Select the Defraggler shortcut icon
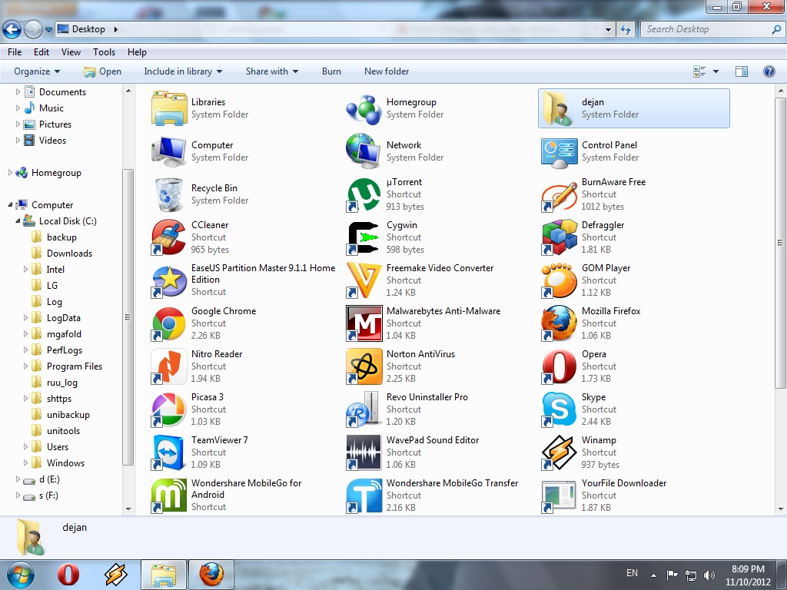Viewport: 787px width, 590px height. coord(559,237)
